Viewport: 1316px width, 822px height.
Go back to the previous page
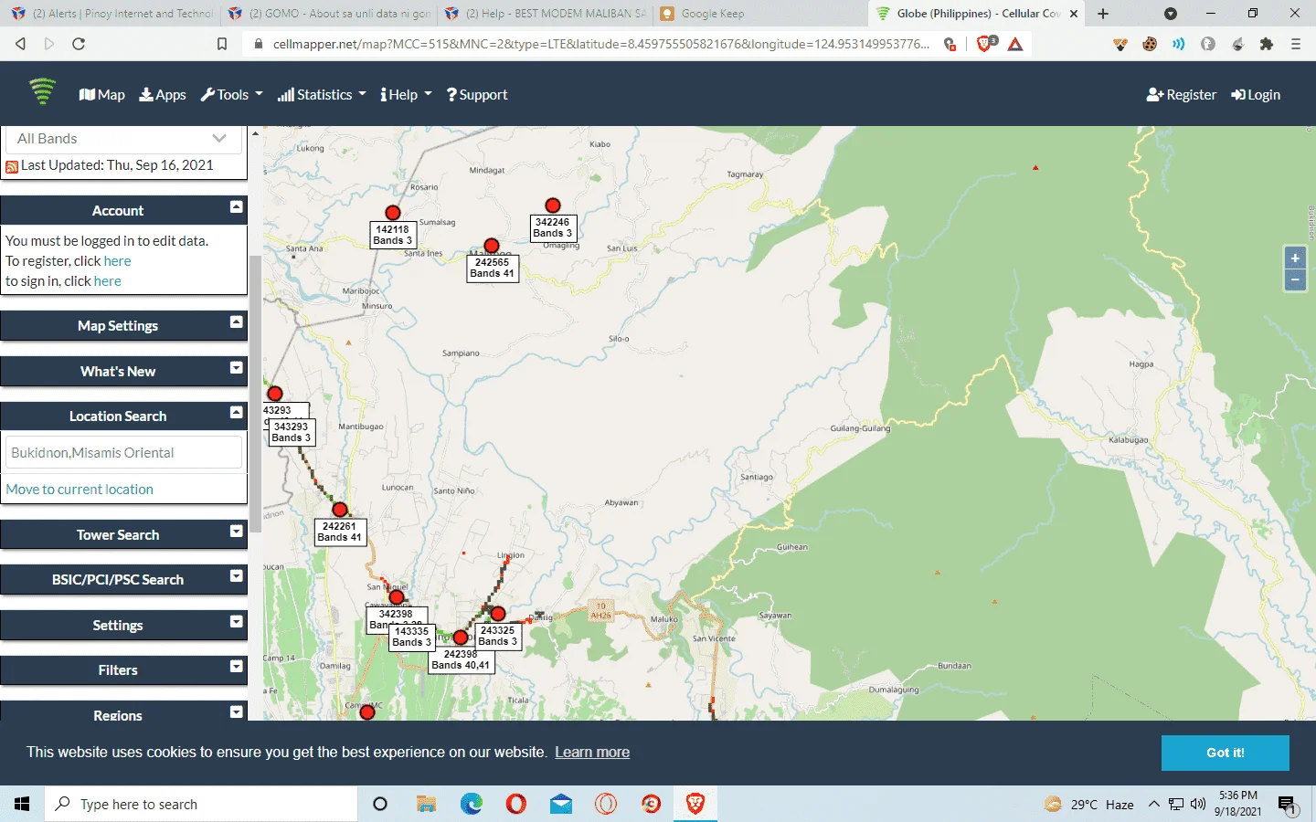[21, 44]
